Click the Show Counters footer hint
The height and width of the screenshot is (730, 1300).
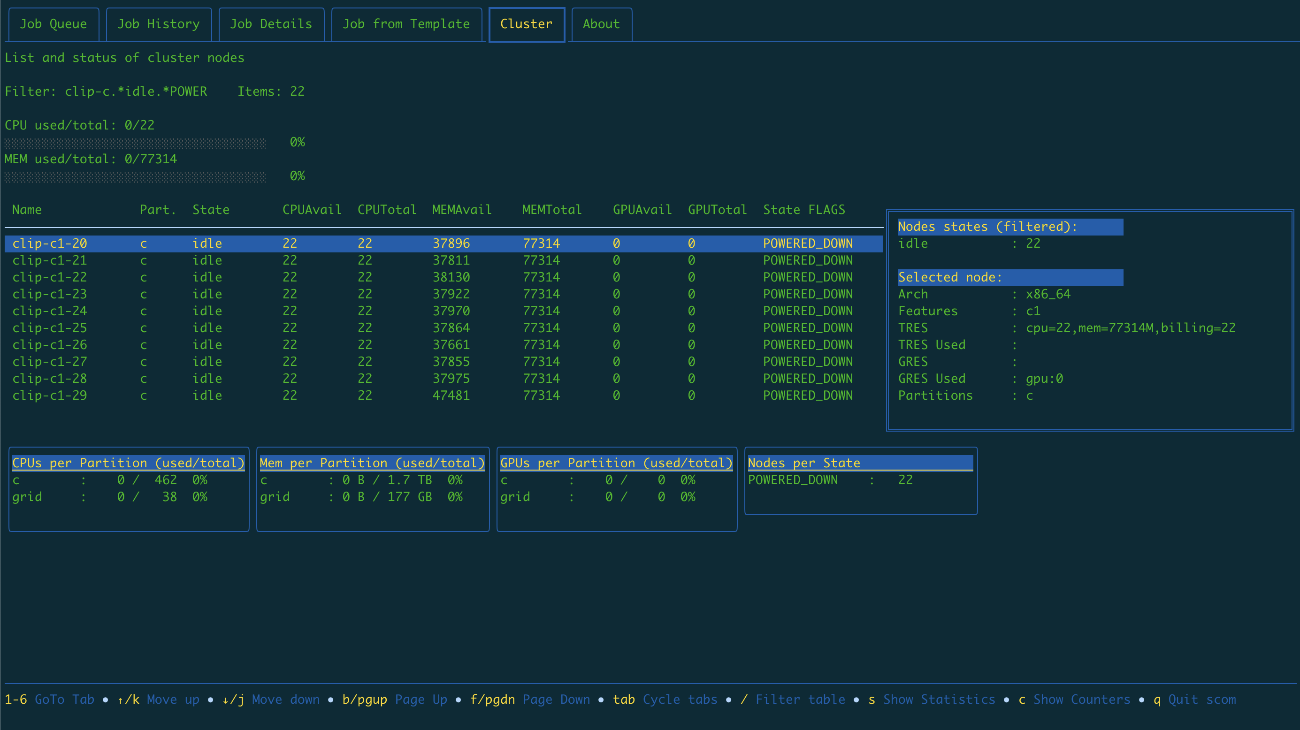(1081, 699)
